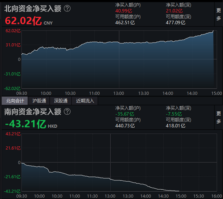Click the 462.51亿 available quota value
Screen dimensions: 223x199
tap(125, 23)
